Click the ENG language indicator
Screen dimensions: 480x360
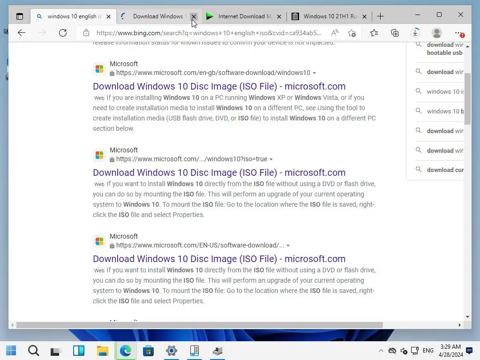click(428, 351)
